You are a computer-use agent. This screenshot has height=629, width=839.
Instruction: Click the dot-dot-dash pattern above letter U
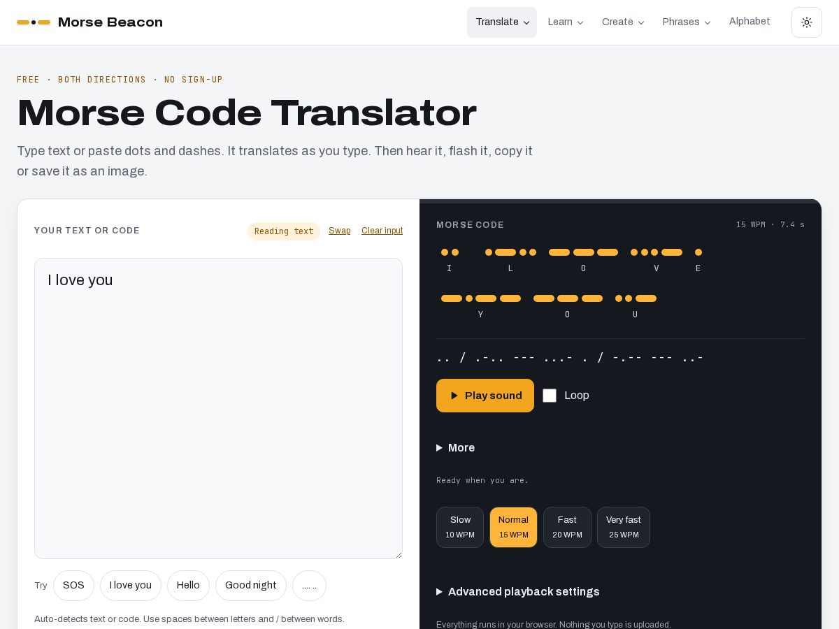[636, 298]
